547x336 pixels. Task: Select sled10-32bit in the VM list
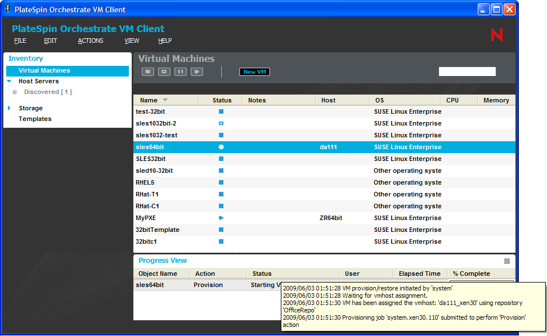(154, 171)
